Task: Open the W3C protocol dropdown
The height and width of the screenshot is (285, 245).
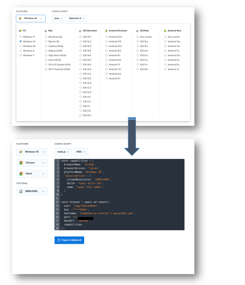Action: (x=81, y=152)
